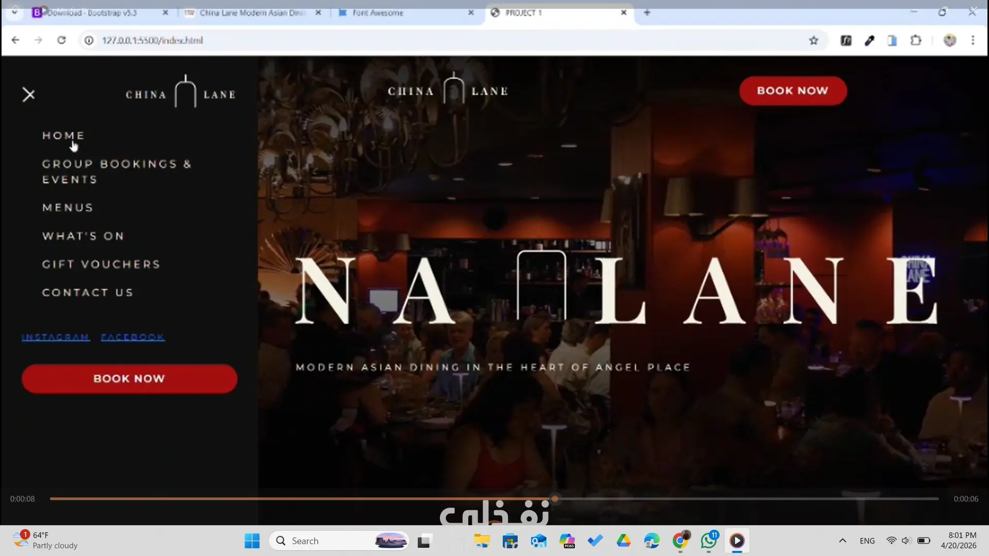Switch to Google Chrome in taskbar

[x=680, y=541]
